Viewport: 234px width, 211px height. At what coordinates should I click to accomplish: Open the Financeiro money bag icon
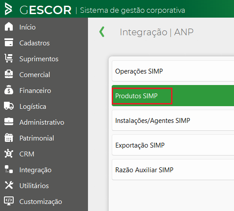pos(9,90)
